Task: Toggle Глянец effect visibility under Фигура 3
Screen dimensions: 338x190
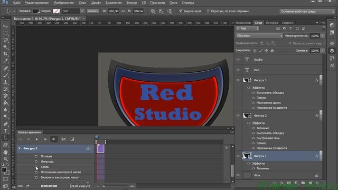Action: (253, 98)
